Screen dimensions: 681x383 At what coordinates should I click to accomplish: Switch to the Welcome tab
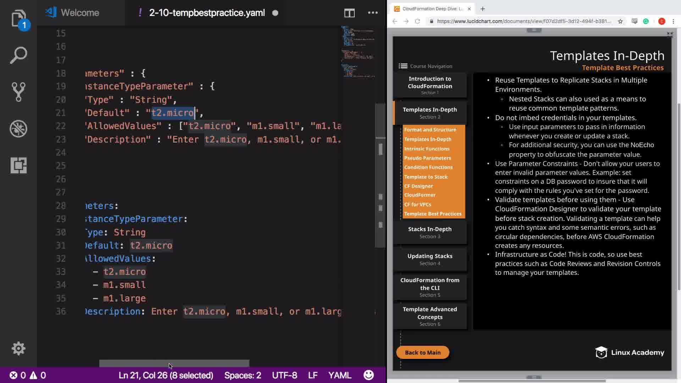(80, 13)
